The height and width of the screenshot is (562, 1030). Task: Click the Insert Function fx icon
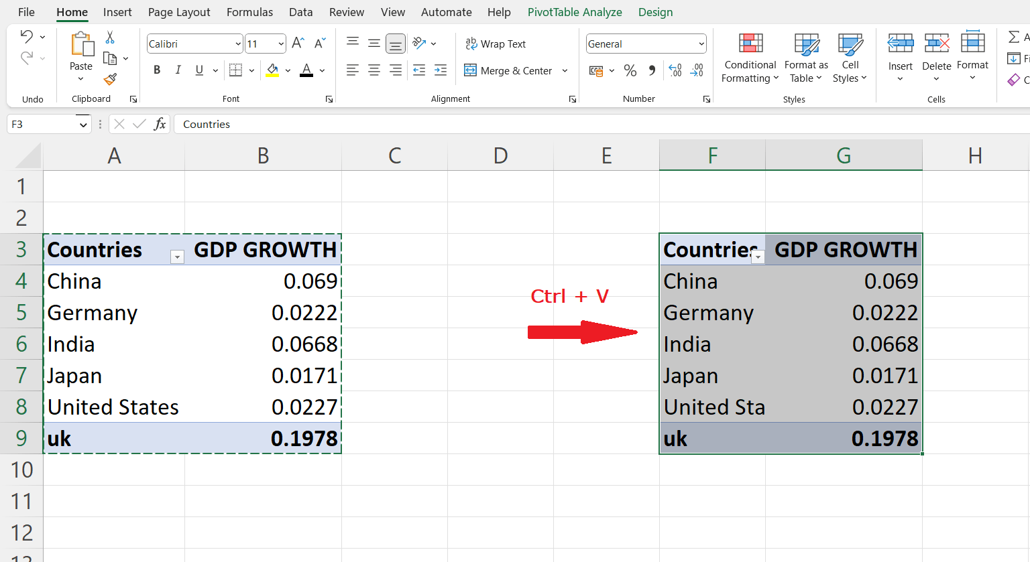(160, 124)
